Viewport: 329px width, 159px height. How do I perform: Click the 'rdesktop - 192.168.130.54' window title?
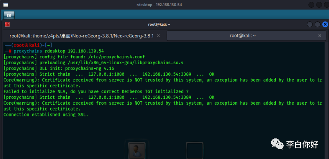[159, 5]
